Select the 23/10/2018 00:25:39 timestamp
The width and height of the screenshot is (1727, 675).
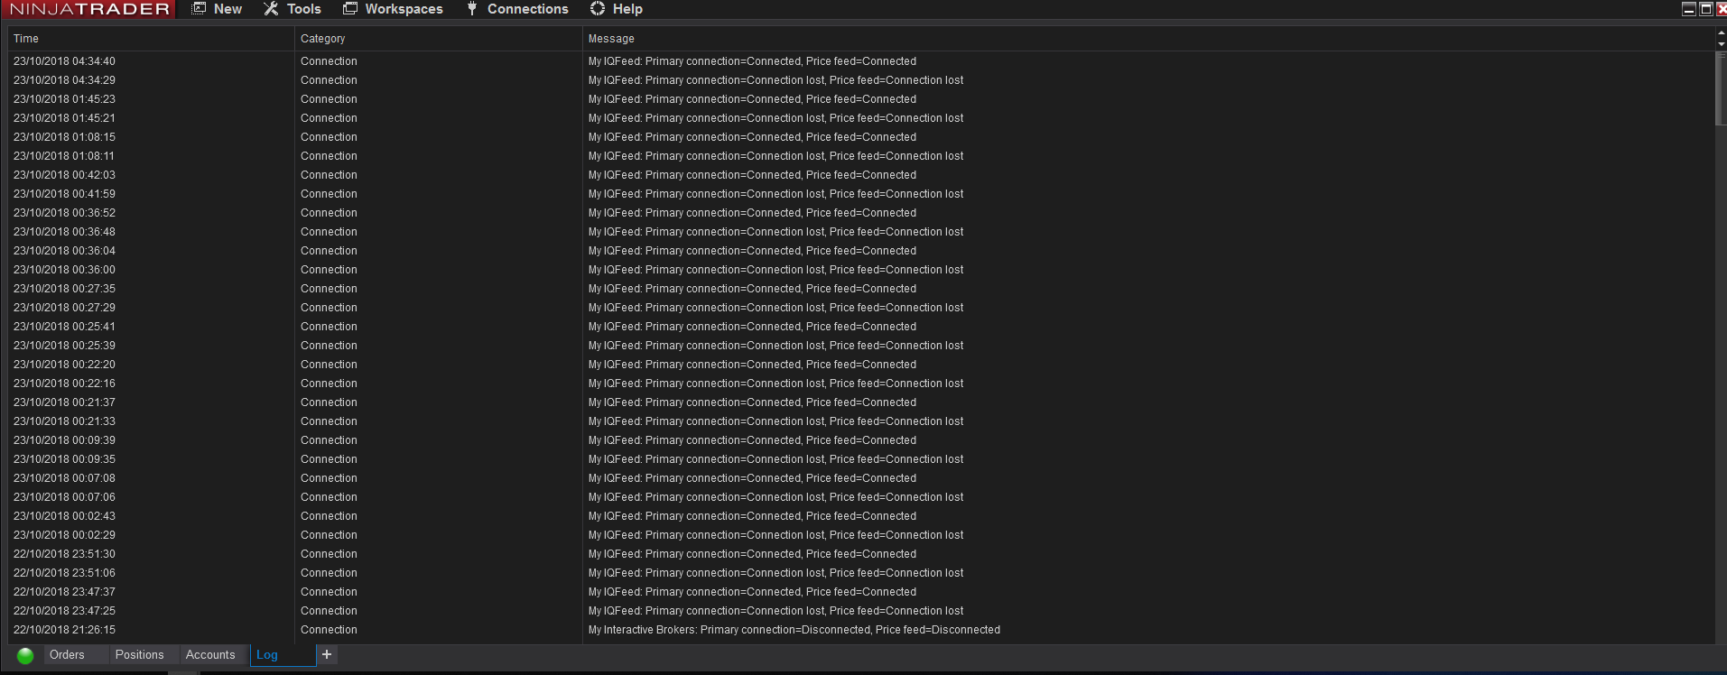tap(64, 346)
